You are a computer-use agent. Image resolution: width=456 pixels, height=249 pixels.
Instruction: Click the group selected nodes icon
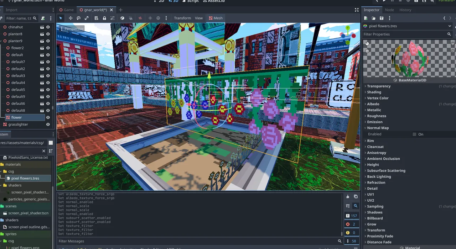113,18
